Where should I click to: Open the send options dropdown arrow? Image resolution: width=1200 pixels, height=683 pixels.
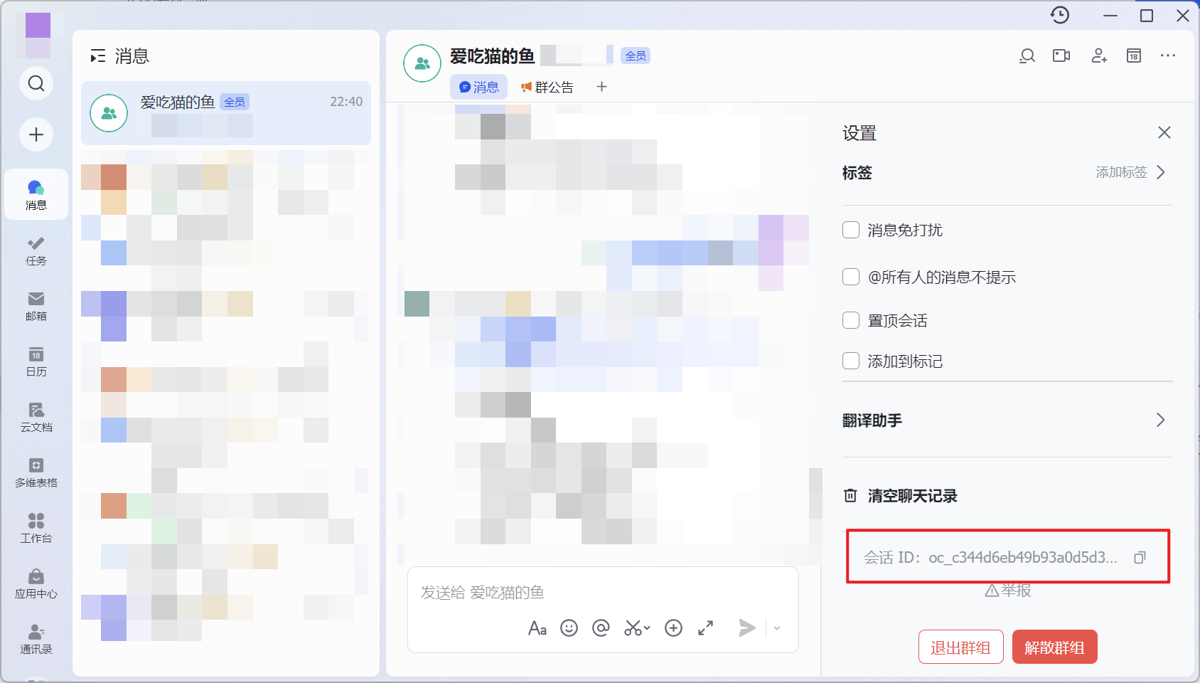pyautogui.click(x=777, y=628)
